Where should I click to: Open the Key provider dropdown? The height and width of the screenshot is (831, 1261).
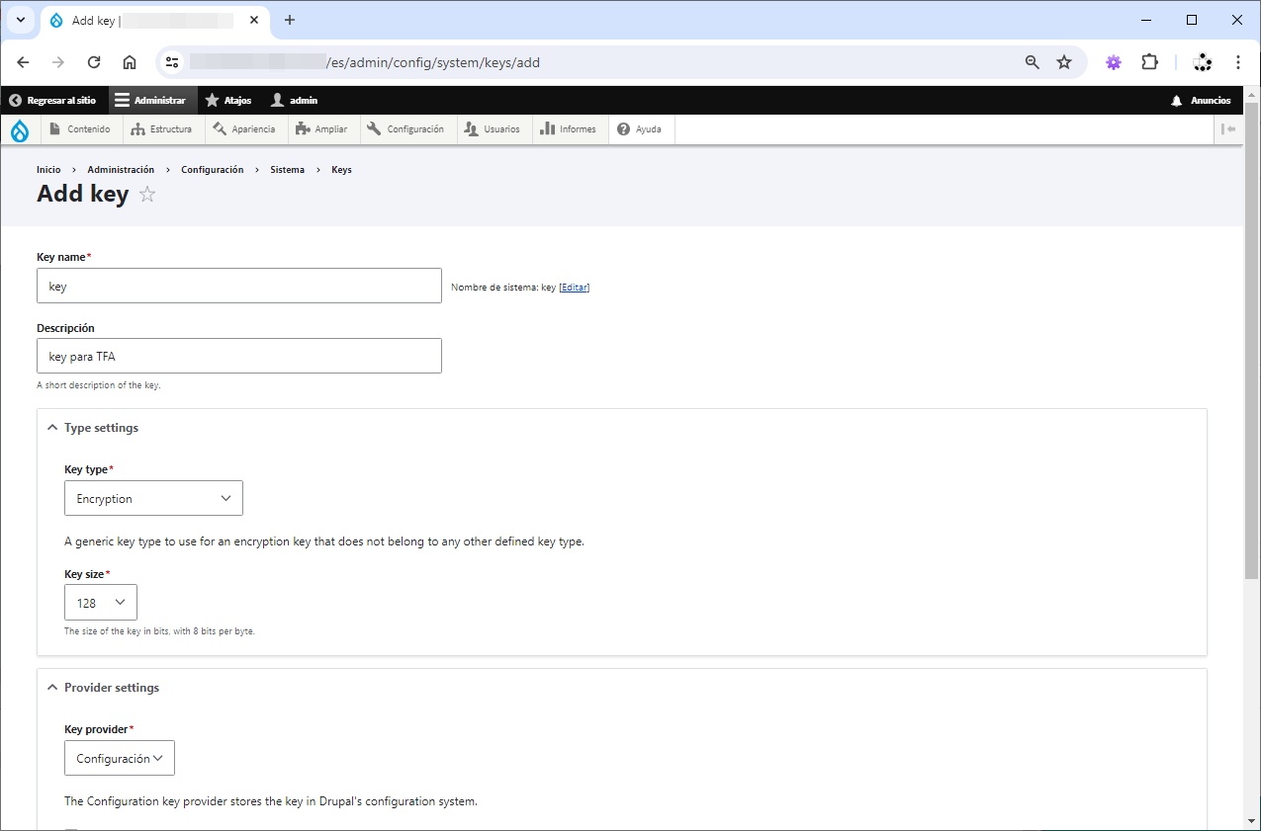(120, 758)
